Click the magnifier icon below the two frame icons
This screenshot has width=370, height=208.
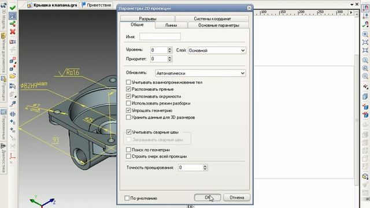pos(365,60)
